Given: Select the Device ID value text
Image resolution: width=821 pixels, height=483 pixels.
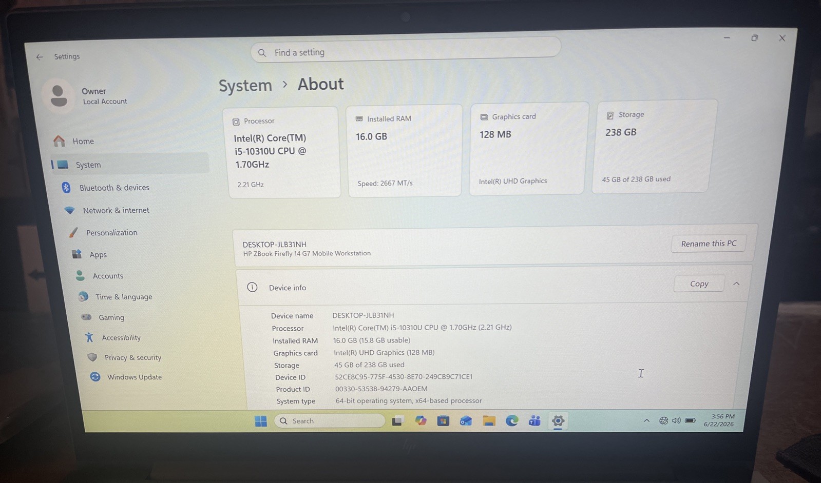Looking at the screenshot, I should 404,376.
